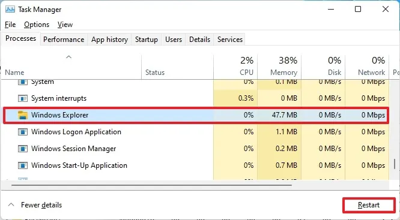Collapse with the Fewer details chevron arrow
This screenshot has height=220, width=400.
[x=11, y=205]
